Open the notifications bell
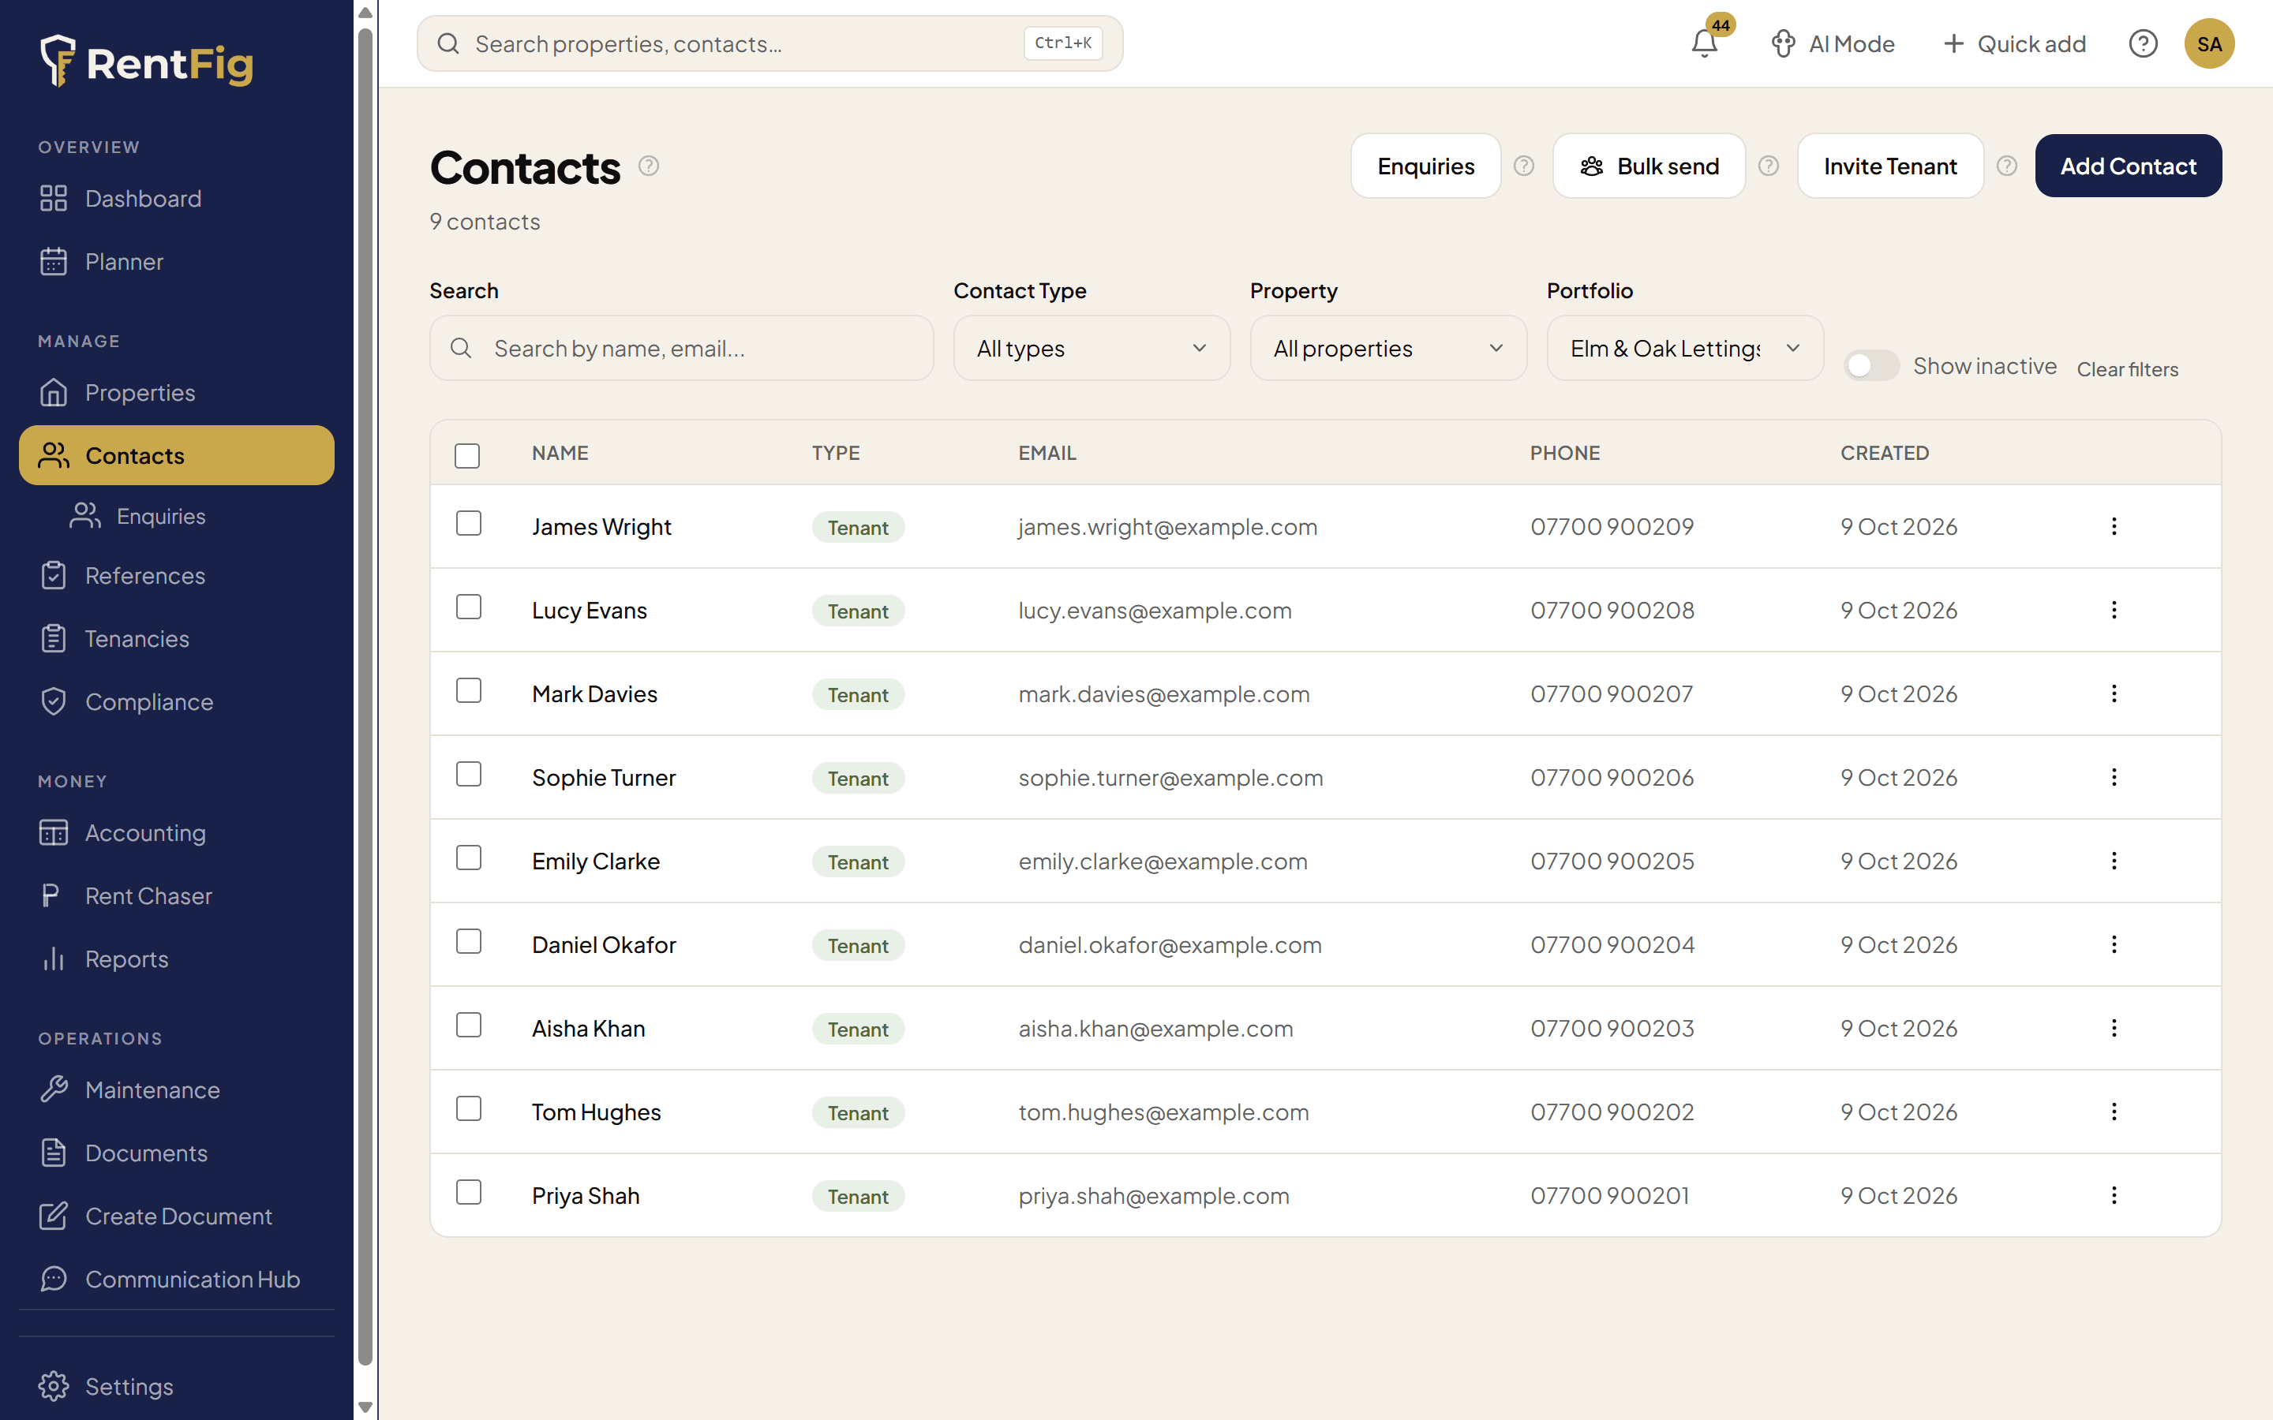 coord(1704,43)
